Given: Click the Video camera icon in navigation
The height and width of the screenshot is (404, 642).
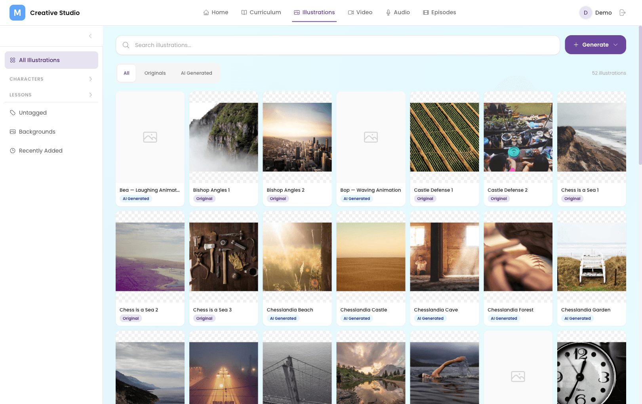Looking at the screenshot, I should point(350,12).
